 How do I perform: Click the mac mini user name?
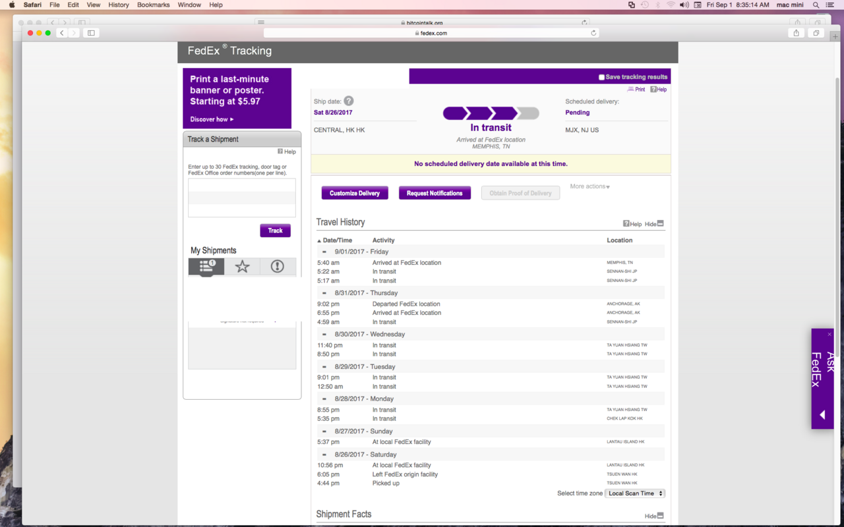tap(790, 5)
